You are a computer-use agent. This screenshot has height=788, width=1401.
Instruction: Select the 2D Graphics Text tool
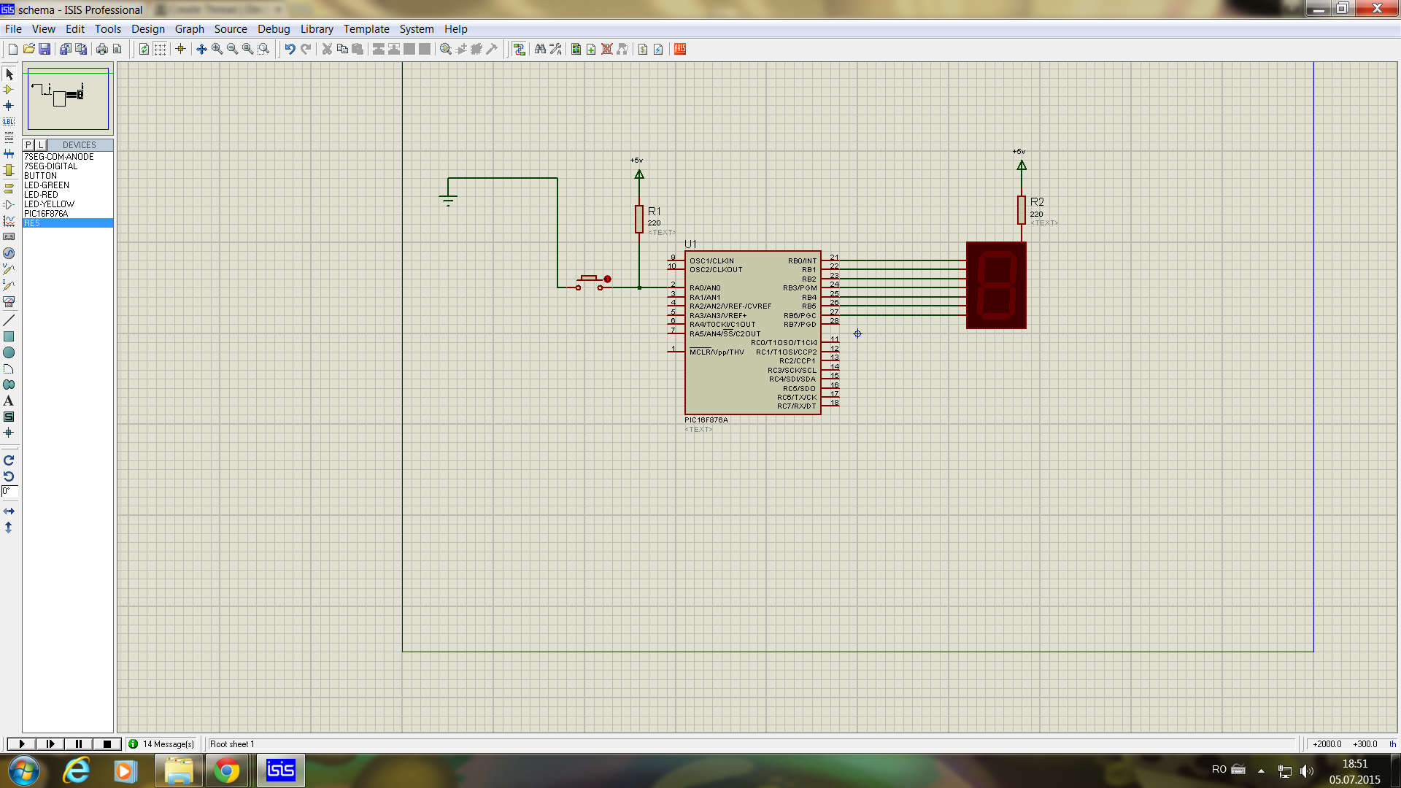(9, 401)
